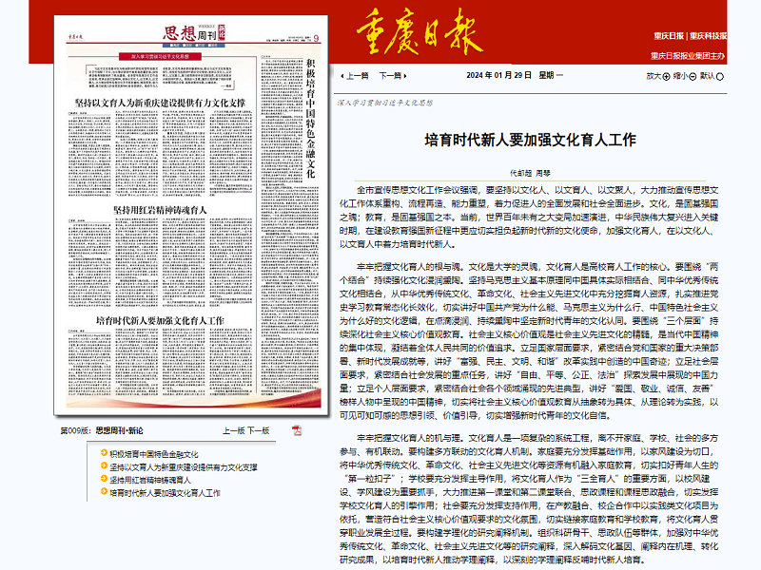The height and width of the screenshot is (570, 761).
Task: Go to next page 下一版
Action: pyautogui.click(x=258, y=430)
